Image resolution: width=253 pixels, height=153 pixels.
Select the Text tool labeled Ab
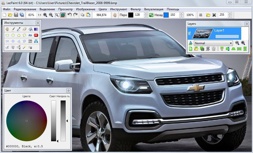click(30, 35)
